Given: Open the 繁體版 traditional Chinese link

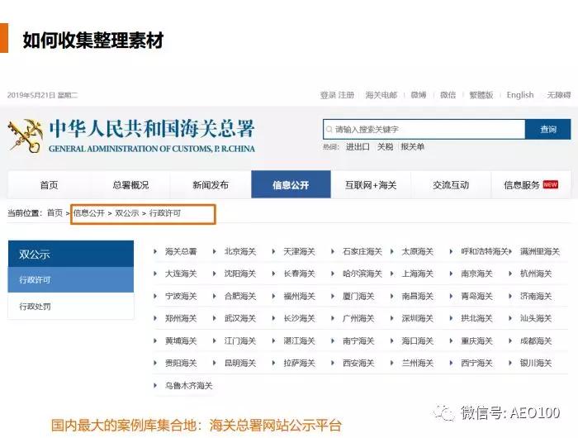Looking at the screenshot, I should pos(481,95).
